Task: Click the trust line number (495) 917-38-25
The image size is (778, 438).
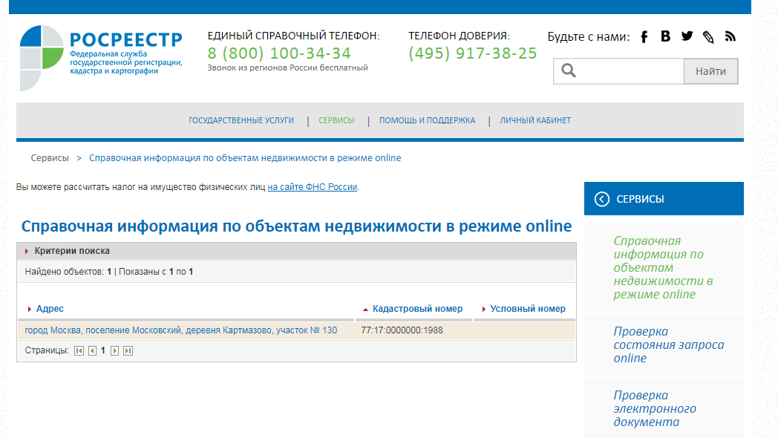Action: pos(472,53)
